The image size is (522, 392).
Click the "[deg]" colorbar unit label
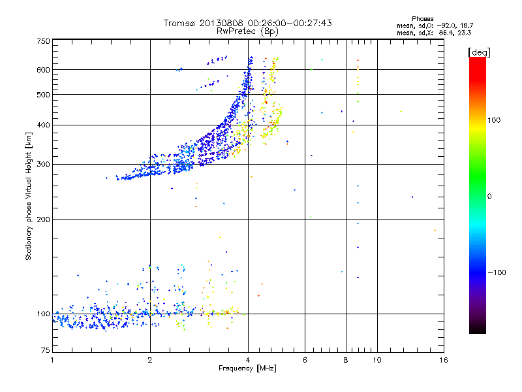(x=480, y=52)
